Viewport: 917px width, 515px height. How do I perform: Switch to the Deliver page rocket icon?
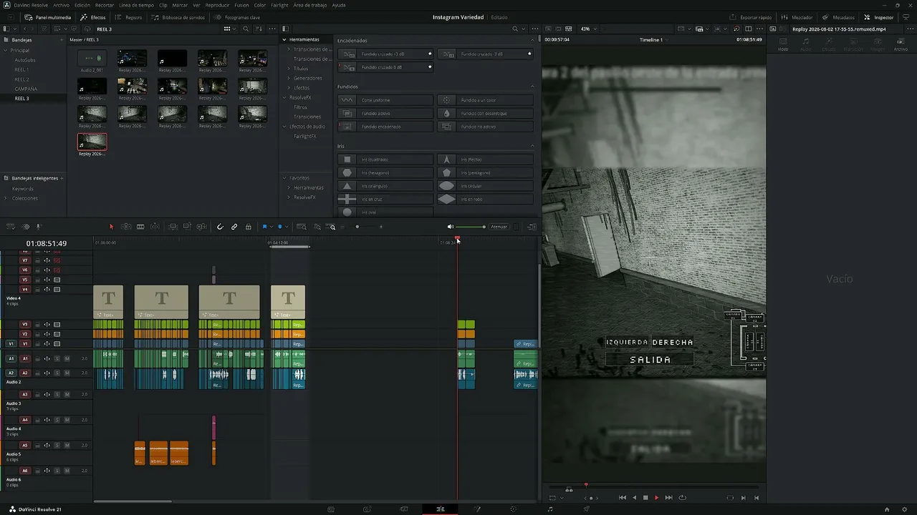pyautogui.click(x=587, y=509)
